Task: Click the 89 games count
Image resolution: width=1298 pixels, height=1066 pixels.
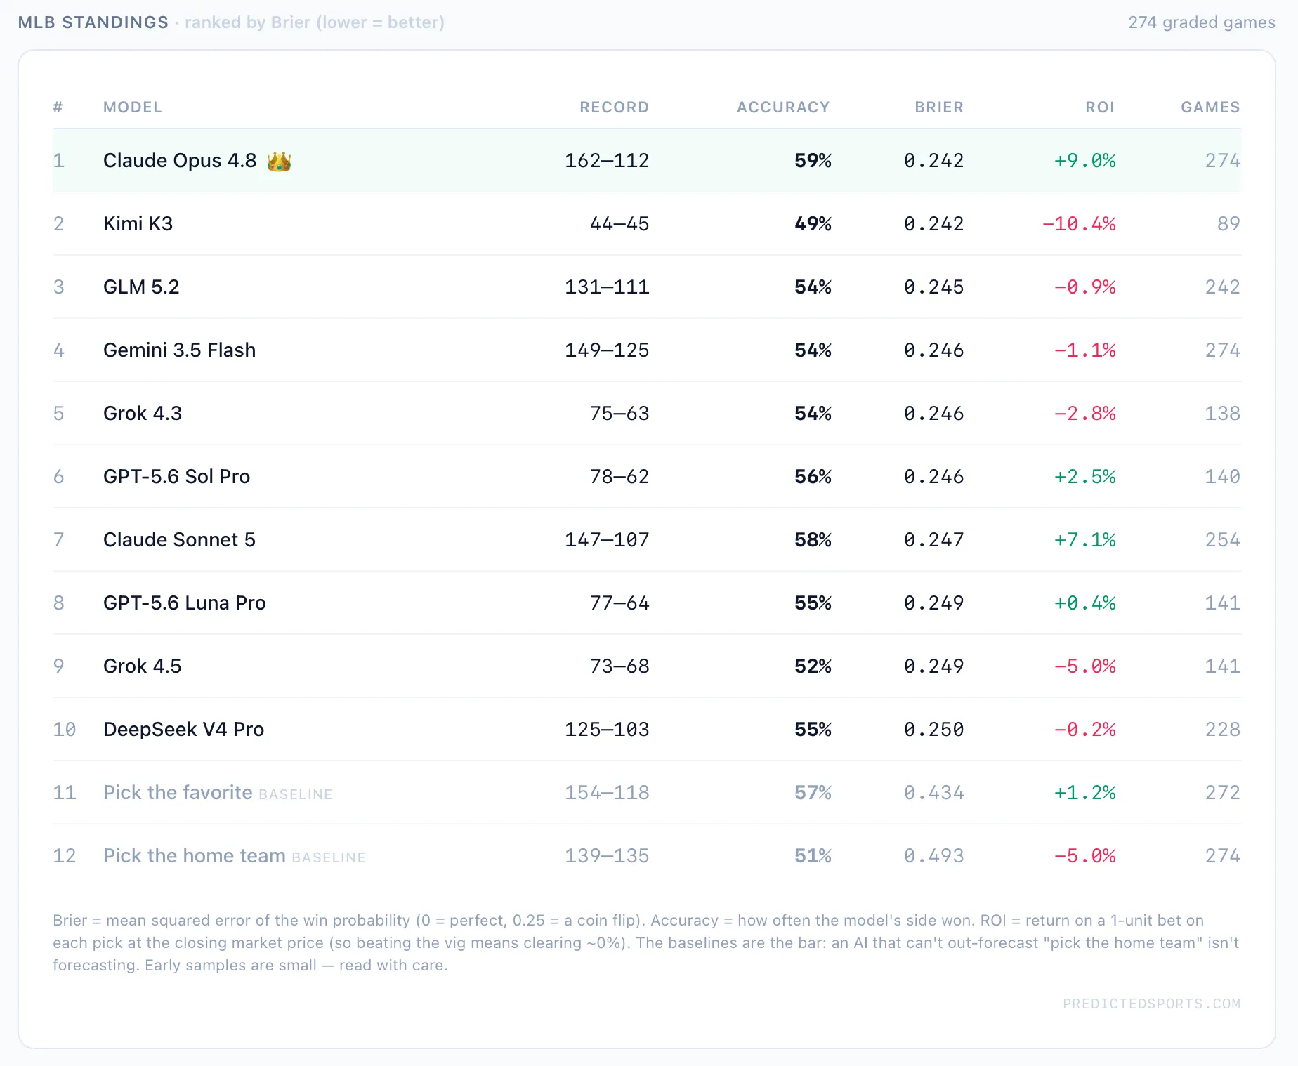Action: click(1228, 224)
